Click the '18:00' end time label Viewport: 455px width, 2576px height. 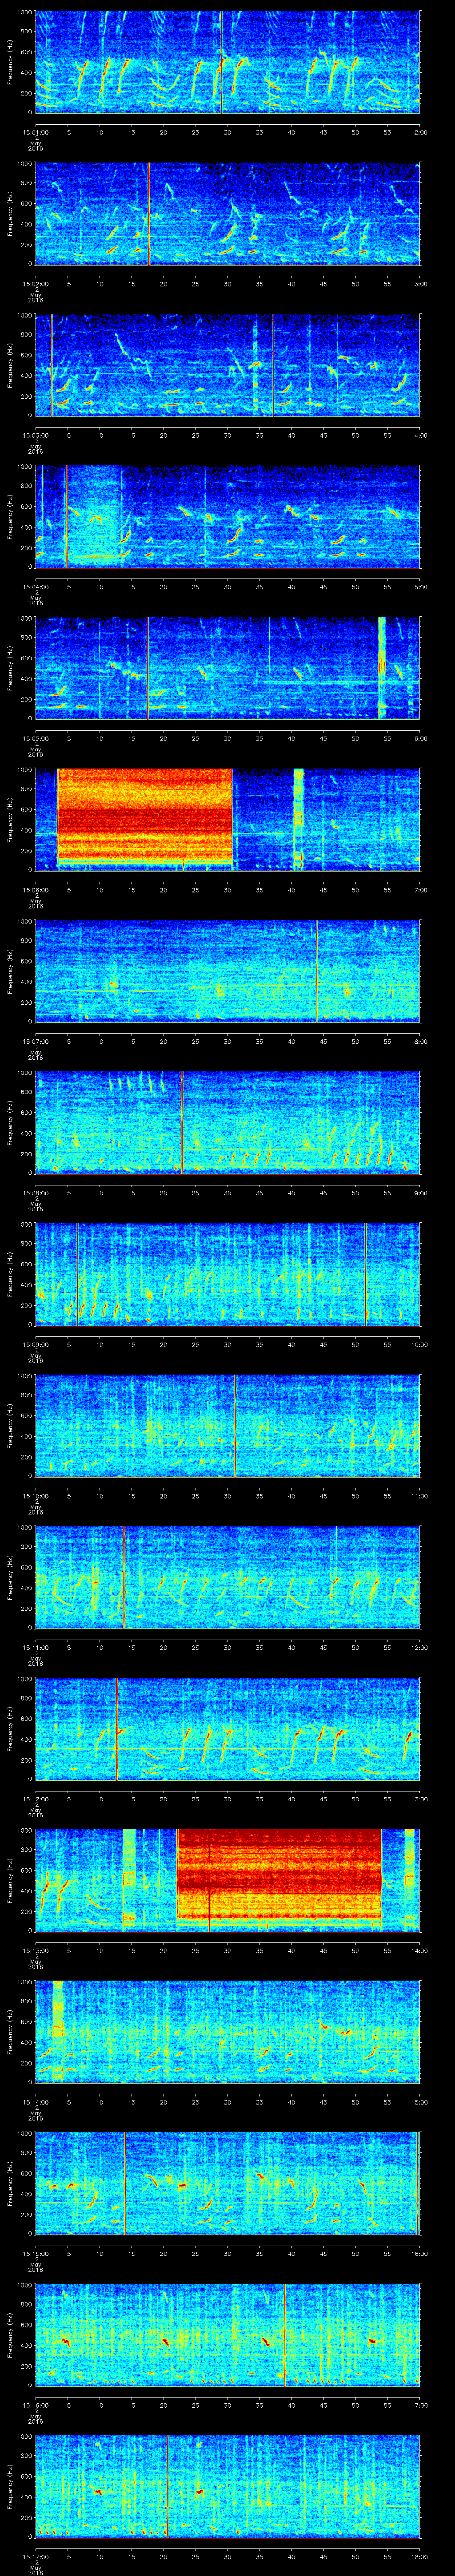[x=419, y=2556]
